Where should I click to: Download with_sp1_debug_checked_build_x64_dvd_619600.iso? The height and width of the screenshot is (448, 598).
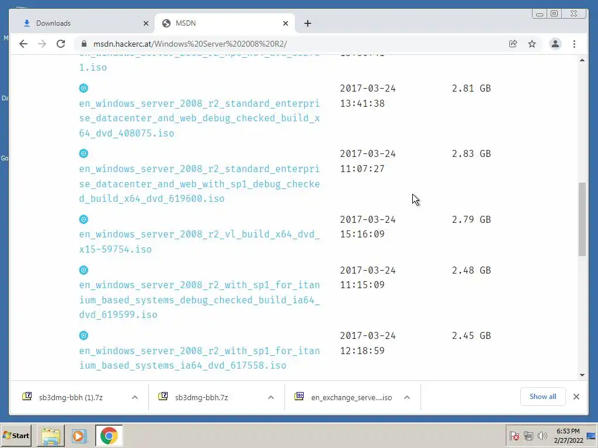[x=200, y=184]
